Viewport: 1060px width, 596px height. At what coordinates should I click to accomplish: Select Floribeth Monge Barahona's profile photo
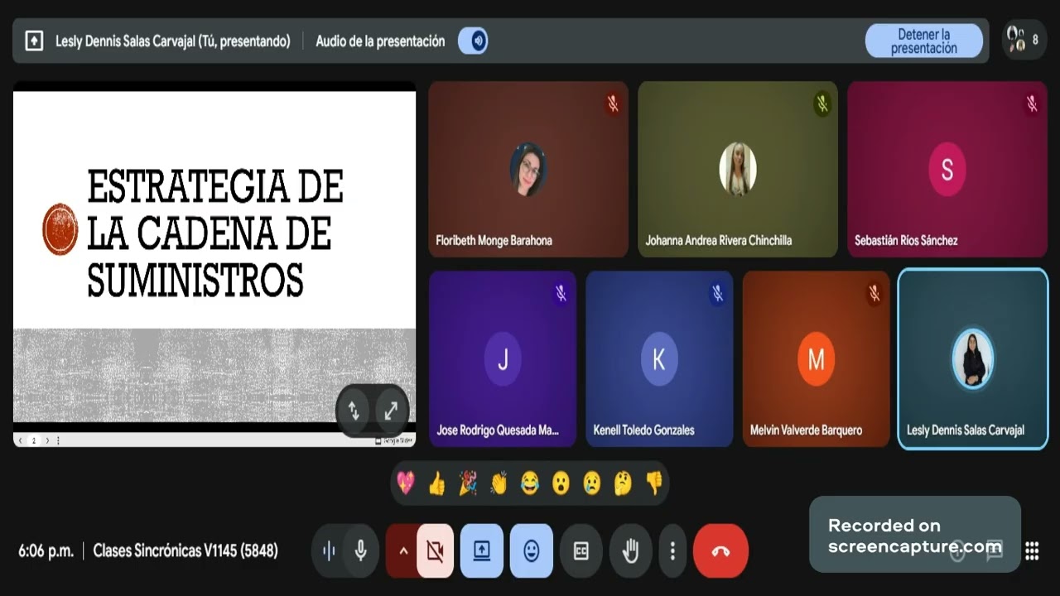[528, 169]
